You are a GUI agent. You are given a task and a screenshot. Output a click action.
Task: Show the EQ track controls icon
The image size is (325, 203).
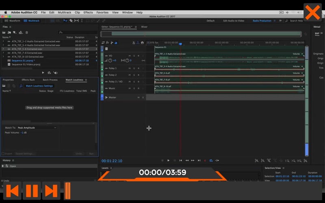pyautogui.click(x=116, y=43)
